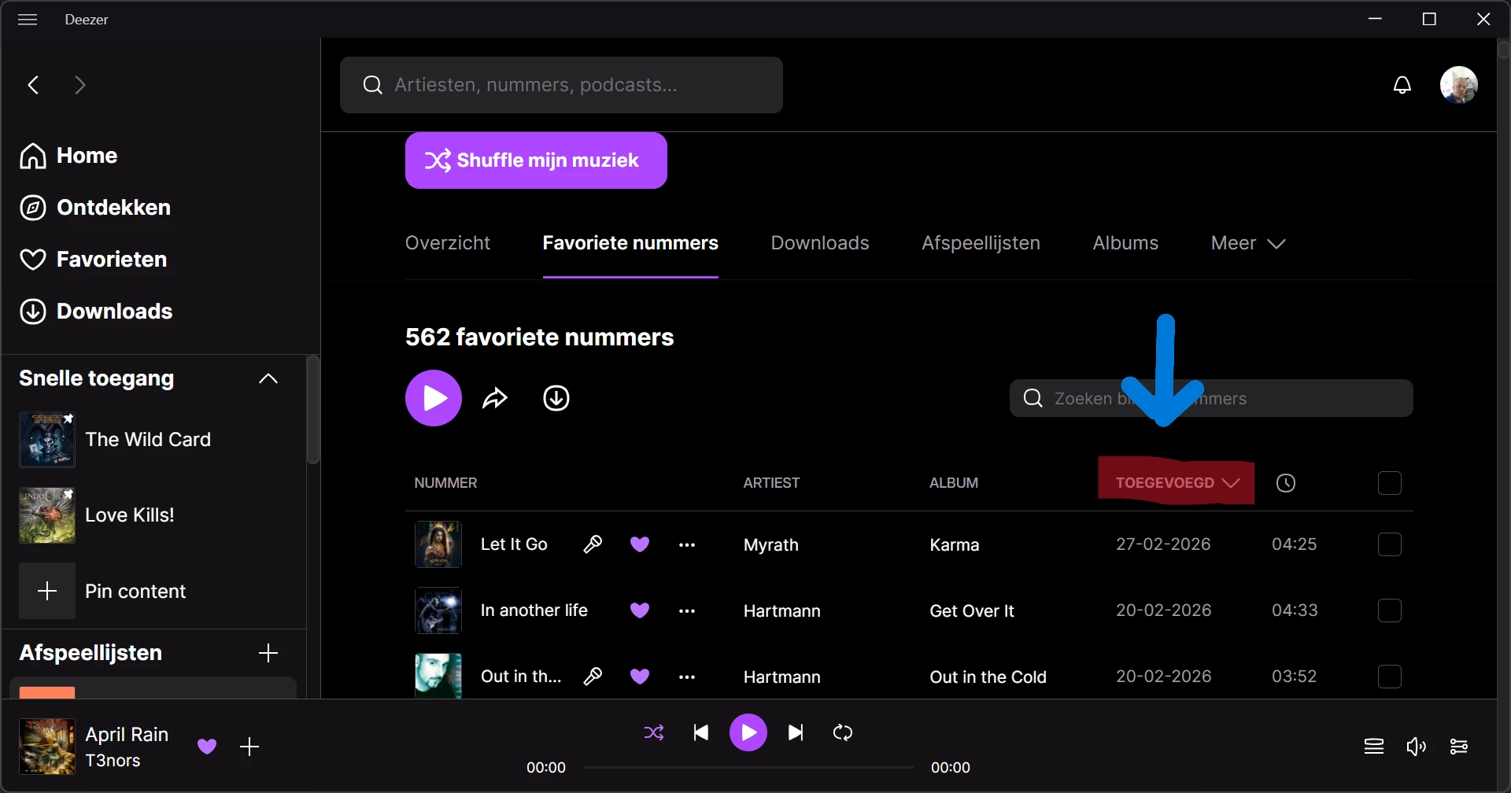View lyrics for Out in the Cold track
Viewport: 1511px width, 793px height.
(x=593, y=677)
